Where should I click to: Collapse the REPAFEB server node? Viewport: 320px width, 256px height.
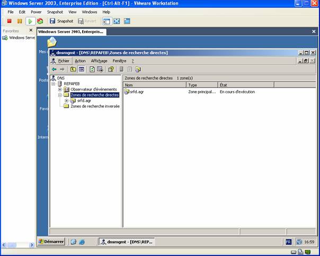54,84
